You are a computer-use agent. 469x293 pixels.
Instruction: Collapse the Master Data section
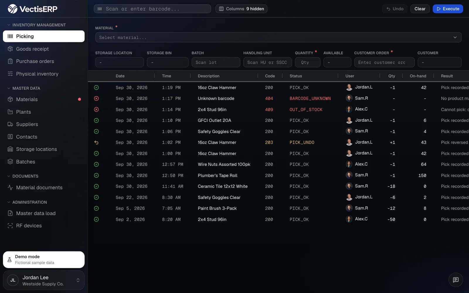tap(23, 88)
